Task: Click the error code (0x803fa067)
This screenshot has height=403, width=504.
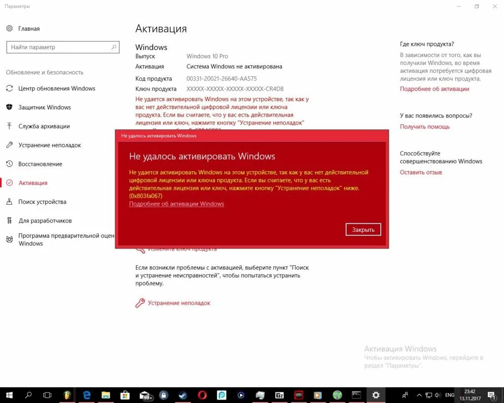Action: click(x=146, y=196)
